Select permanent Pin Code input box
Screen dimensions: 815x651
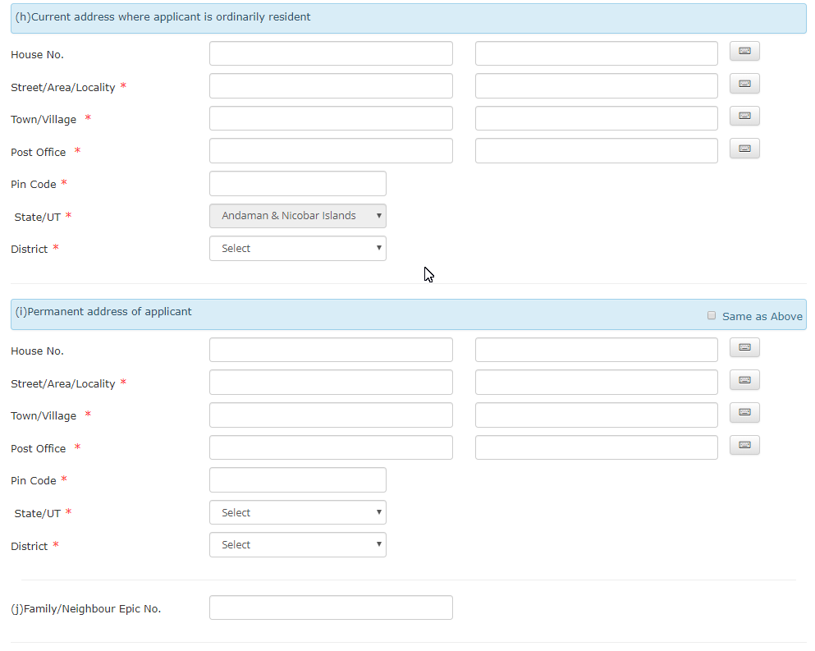coord(298,480)
